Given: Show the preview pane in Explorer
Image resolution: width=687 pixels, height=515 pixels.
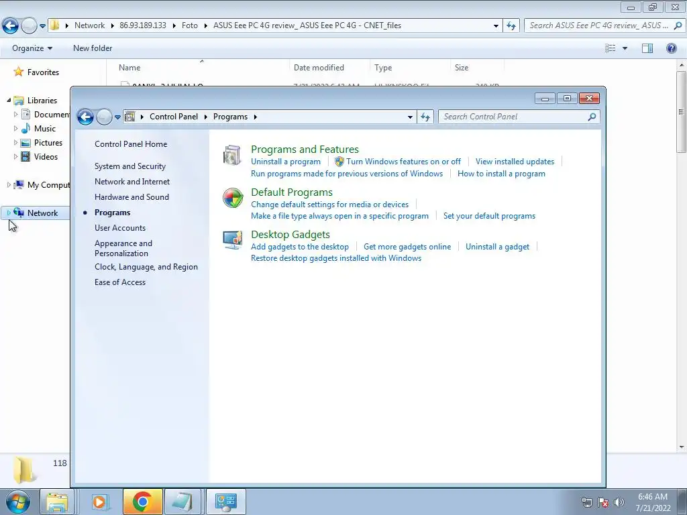Looking at the screenshot, I should point(647,48).
